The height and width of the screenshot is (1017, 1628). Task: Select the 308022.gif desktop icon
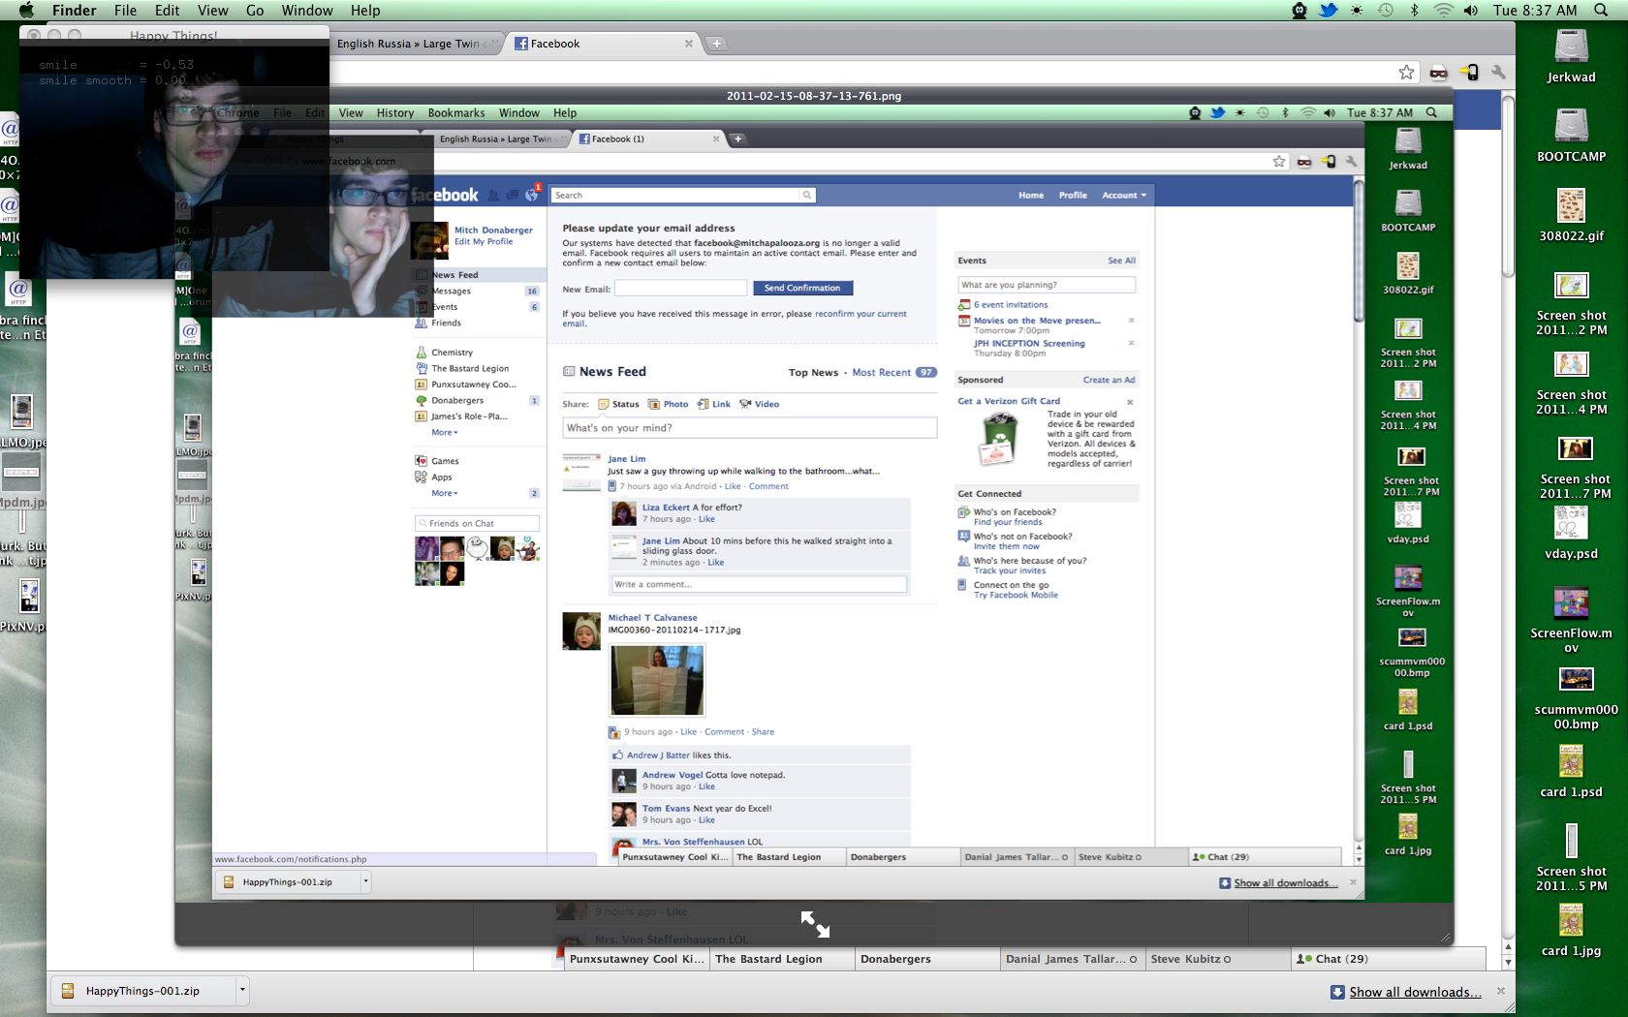pyautogui.click(x=1571, y=207)
